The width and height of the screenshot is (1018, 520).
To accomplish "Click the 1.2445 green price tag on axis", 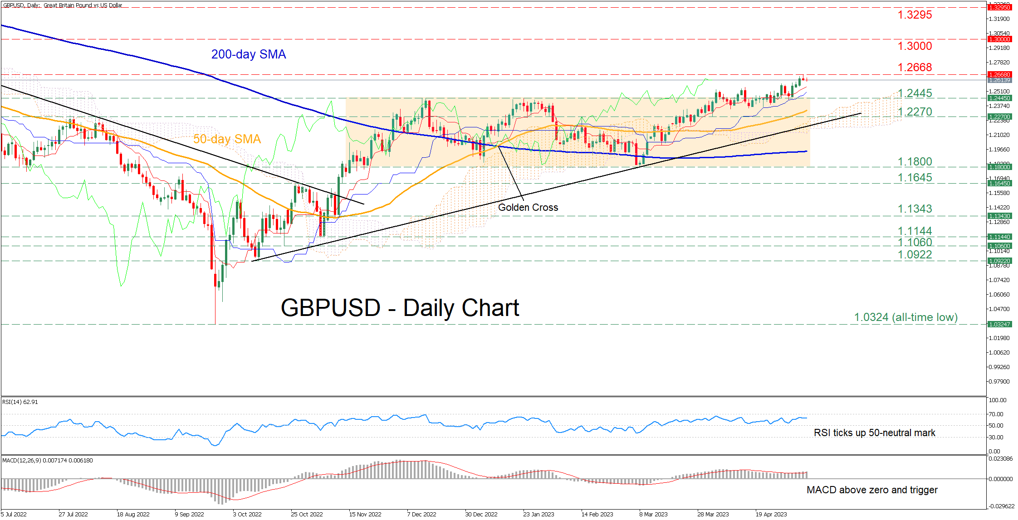I will pyautogui.click(x=999, y=98).
